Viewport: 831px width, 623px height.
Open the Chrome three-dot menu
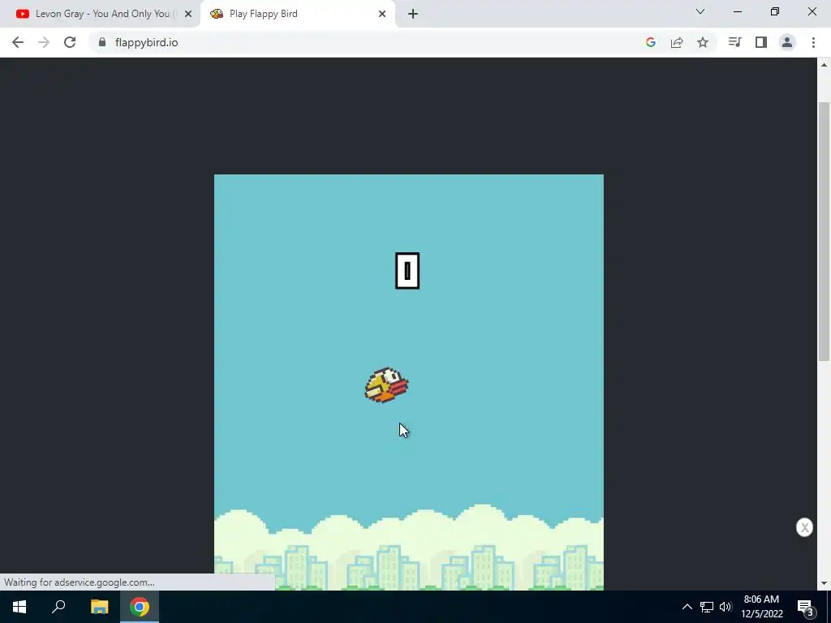[813, 42]
